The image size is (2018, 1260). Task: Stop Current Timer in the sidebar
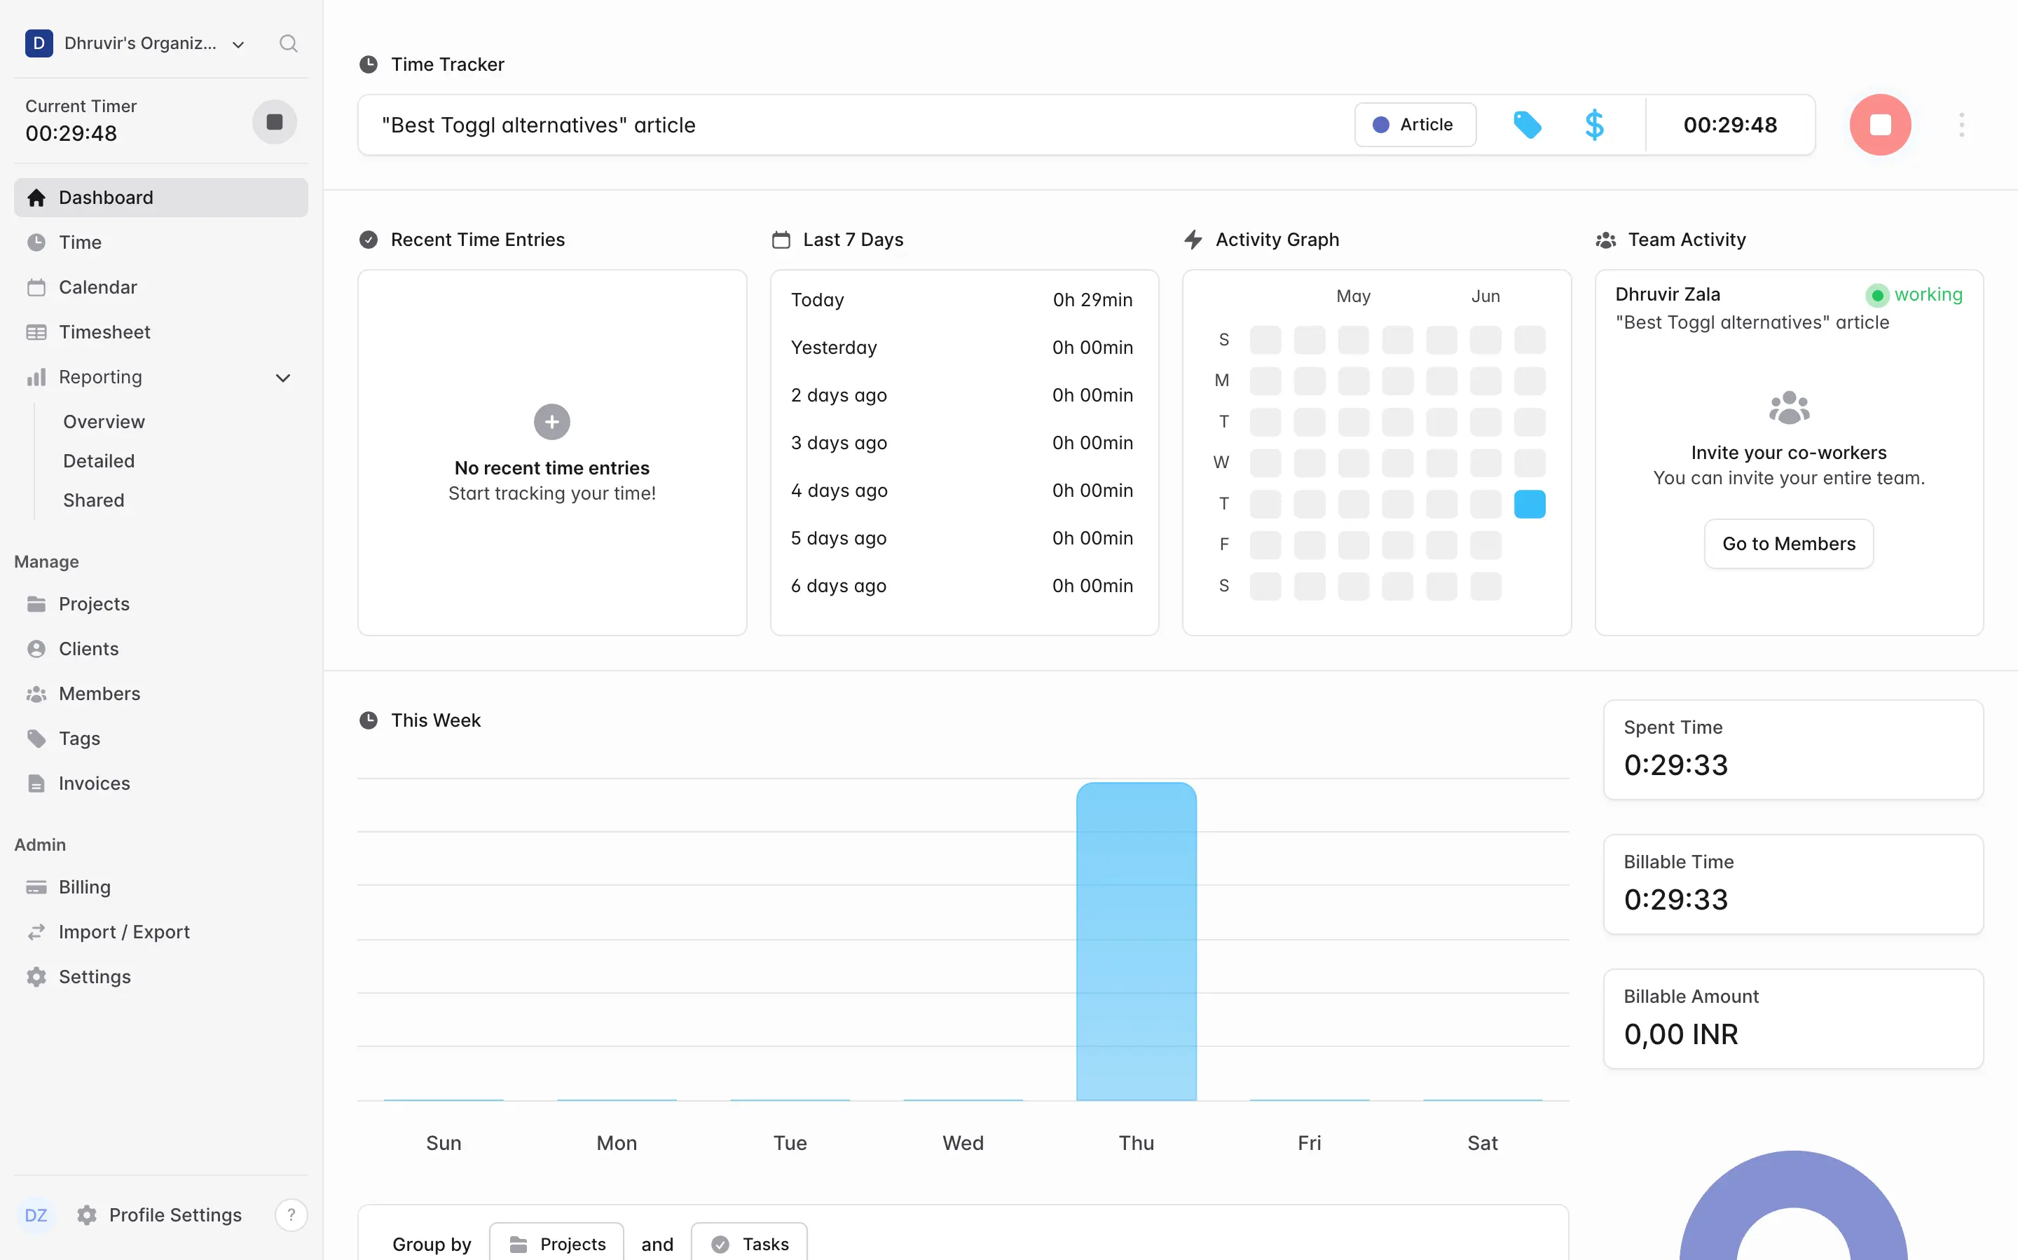click(x=274, y=123)
